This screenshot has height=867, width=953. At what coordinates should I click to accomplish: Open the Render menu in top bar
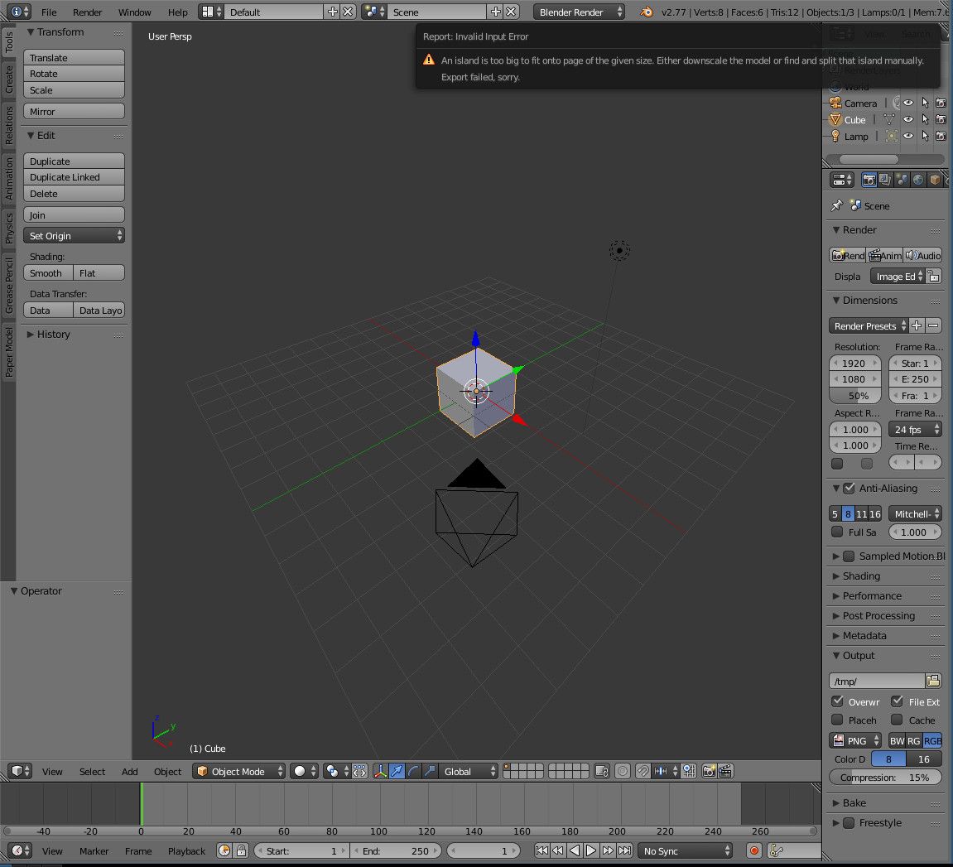(87, 12)
